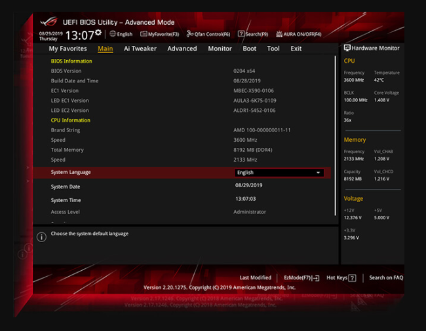Image resolution: width=426 pixels, height=331 pixels.
Task: Click Core Voltage reading 1.408 V
Action: pos(381,100)
